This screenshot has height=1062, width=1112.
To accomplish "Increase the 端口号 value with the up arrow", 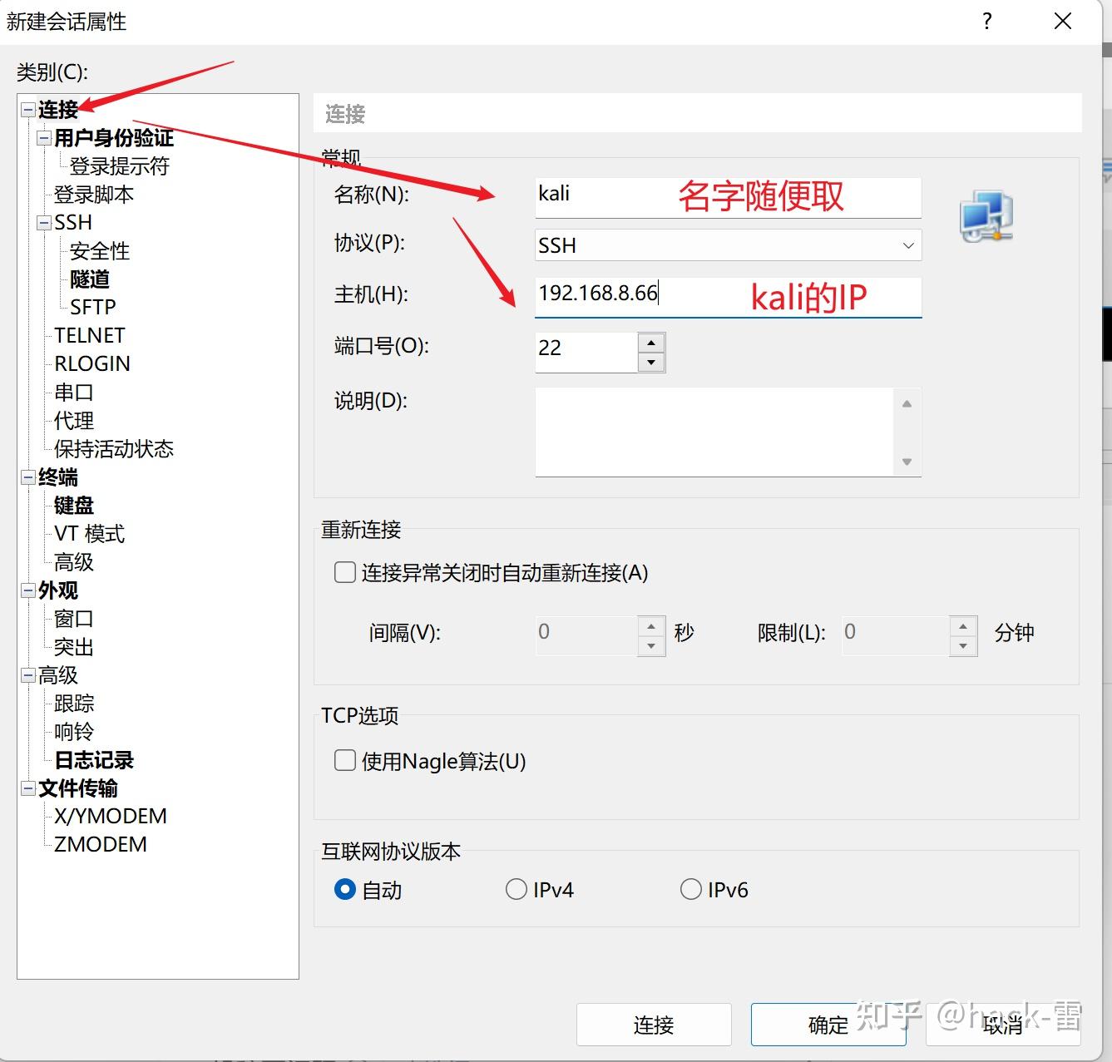I will coord(651,341).
